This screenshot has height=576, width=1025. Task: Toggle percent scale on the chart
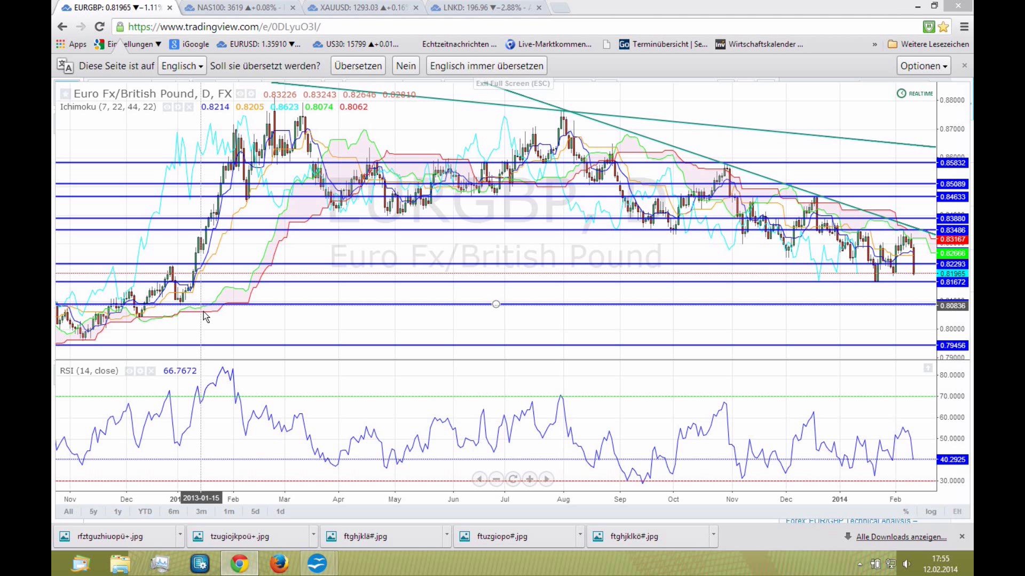click(x=905, y=511)
